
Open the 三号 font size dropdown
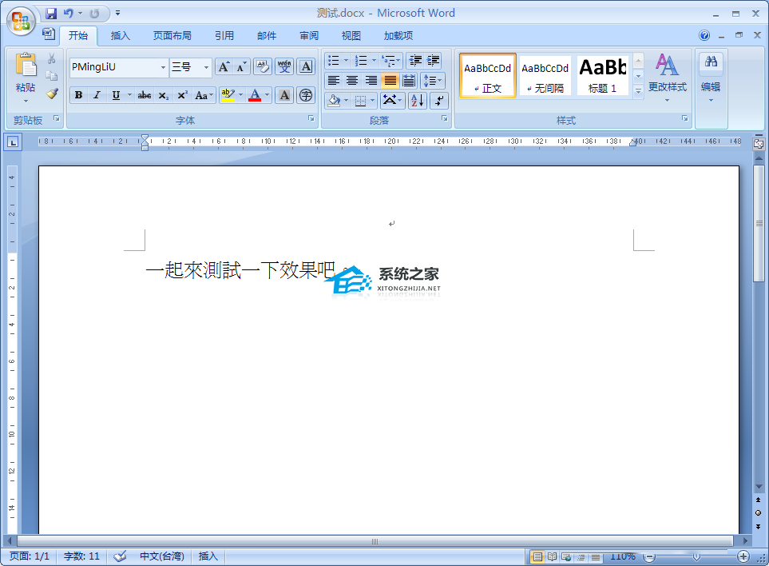(x=207, y=67)
